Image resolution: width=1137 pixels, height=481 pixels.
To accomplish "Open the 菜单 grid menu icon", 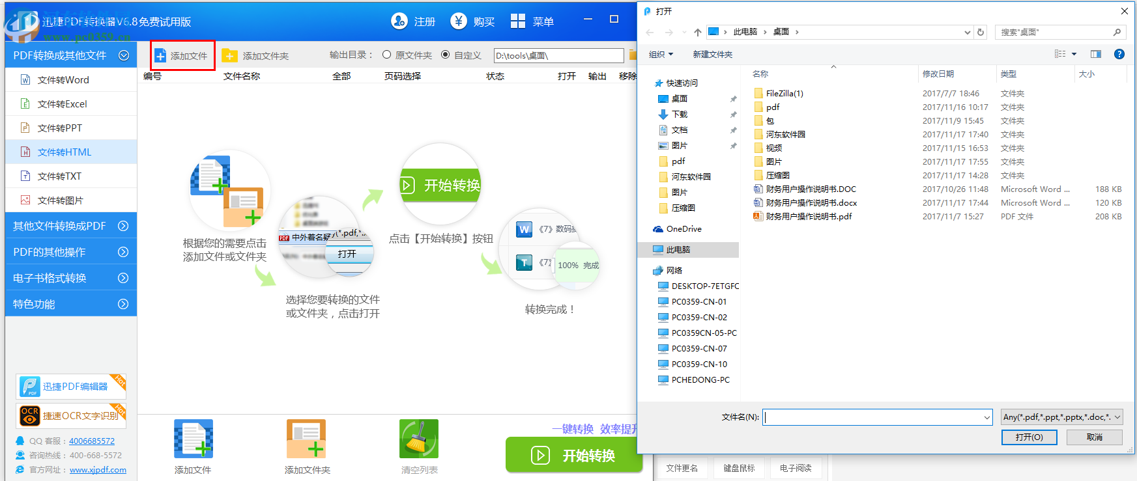I will coord(518,21).
